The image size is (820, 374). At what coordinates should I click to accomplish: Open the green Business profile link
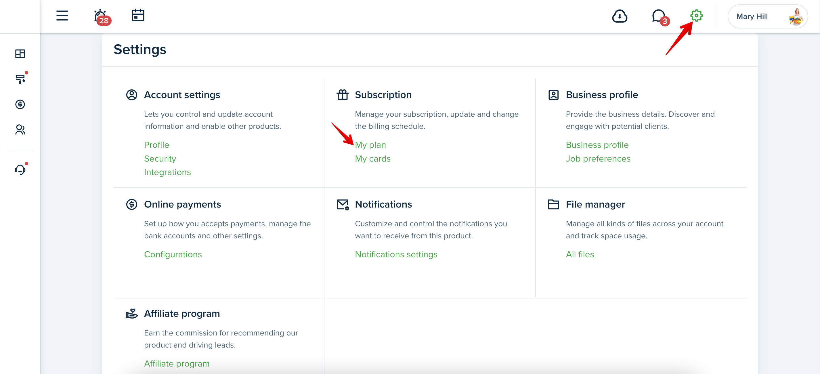tap(597, 145)
